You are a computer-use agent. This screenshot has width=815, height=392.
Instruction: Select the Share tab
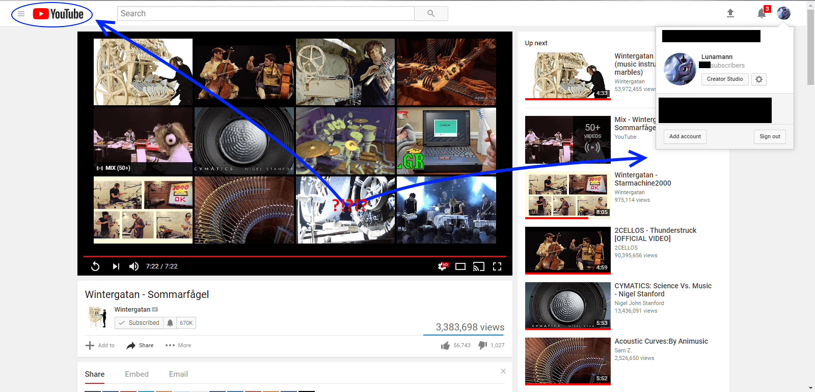(x=95, y=374)
